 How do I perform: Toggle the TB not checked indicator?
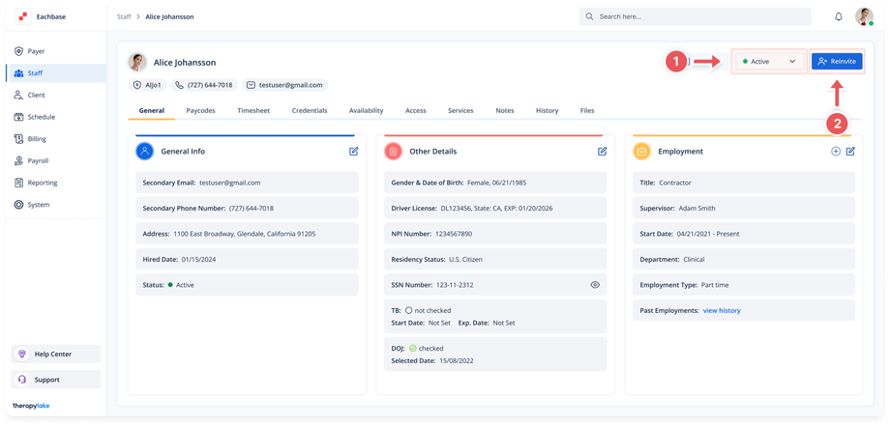(x=409, y=310)
